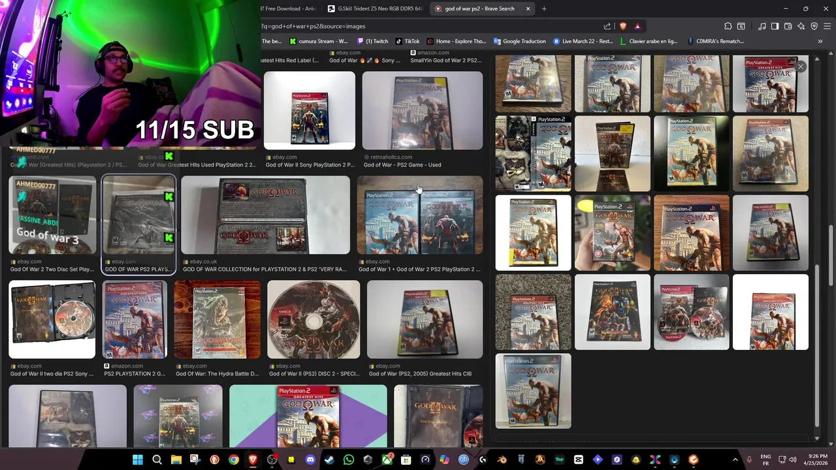This screenshot has width=836, height=470.
Task: Open 'GOD OF WAR COLLECTION for PLAYSTATION 2' result
Action: (265, 215)
